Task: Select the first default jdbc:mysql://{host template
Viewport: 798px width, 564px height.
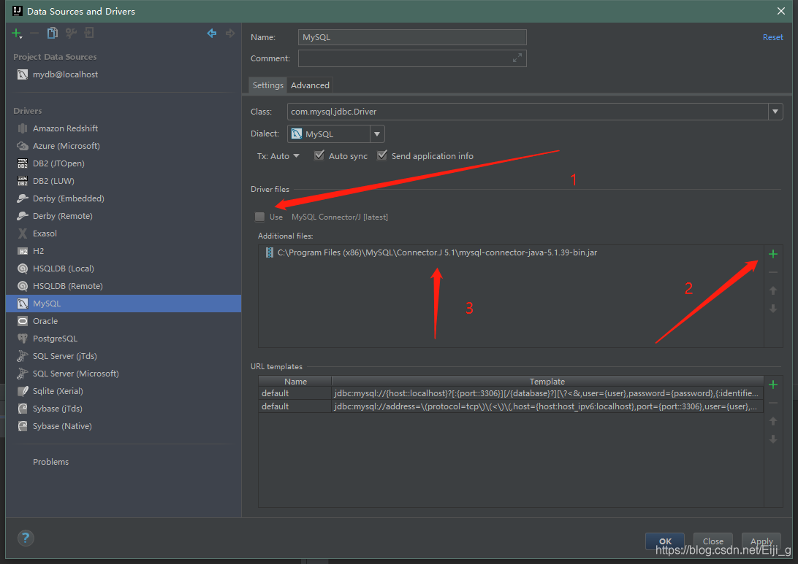Action: [511, 393]
